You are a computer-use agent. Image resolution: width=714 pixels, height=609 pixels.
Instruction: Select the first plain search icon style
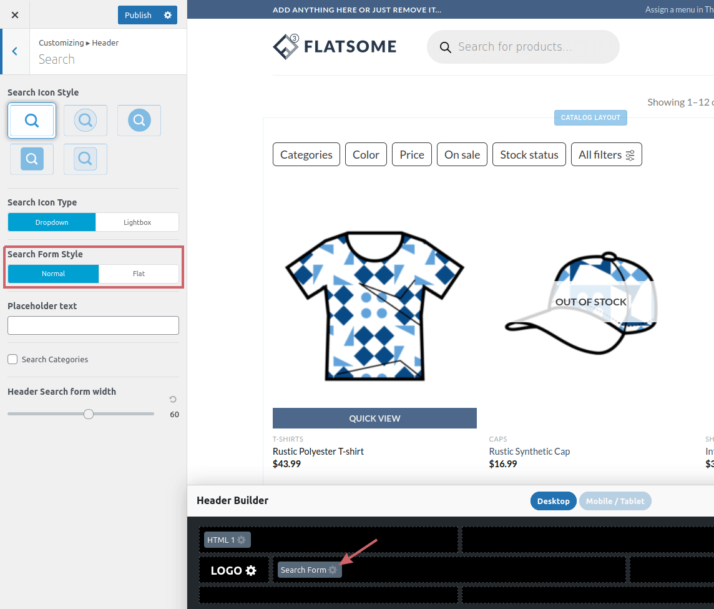[x=31, y=120]
